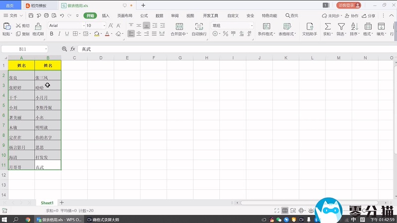Viewport: 397px width, 223px height.
Task: Click the 分享 (Share) button
Action: (369, 15)
